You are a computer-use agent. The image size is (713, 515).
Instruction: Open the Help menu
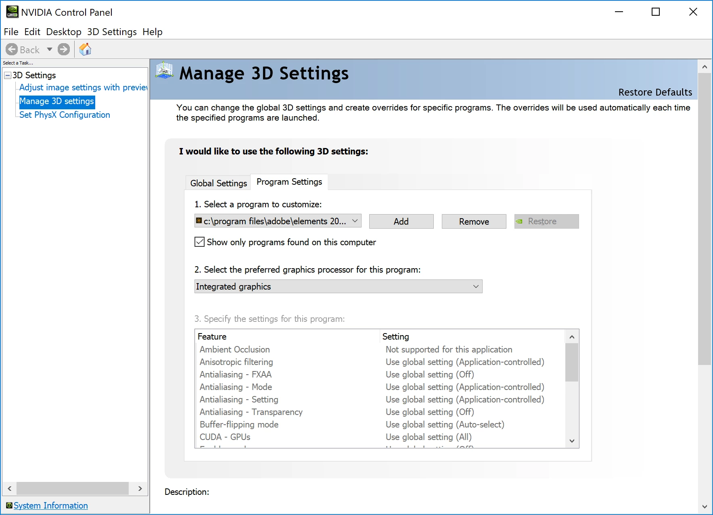(153, 32)
